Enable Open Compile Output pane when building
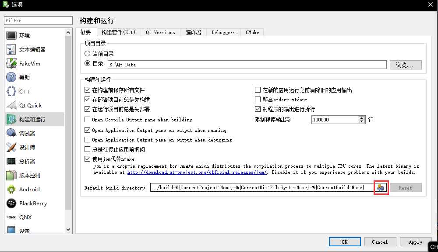Image resolution: width=438 pixels, height=252 pixels. [88, 120]
